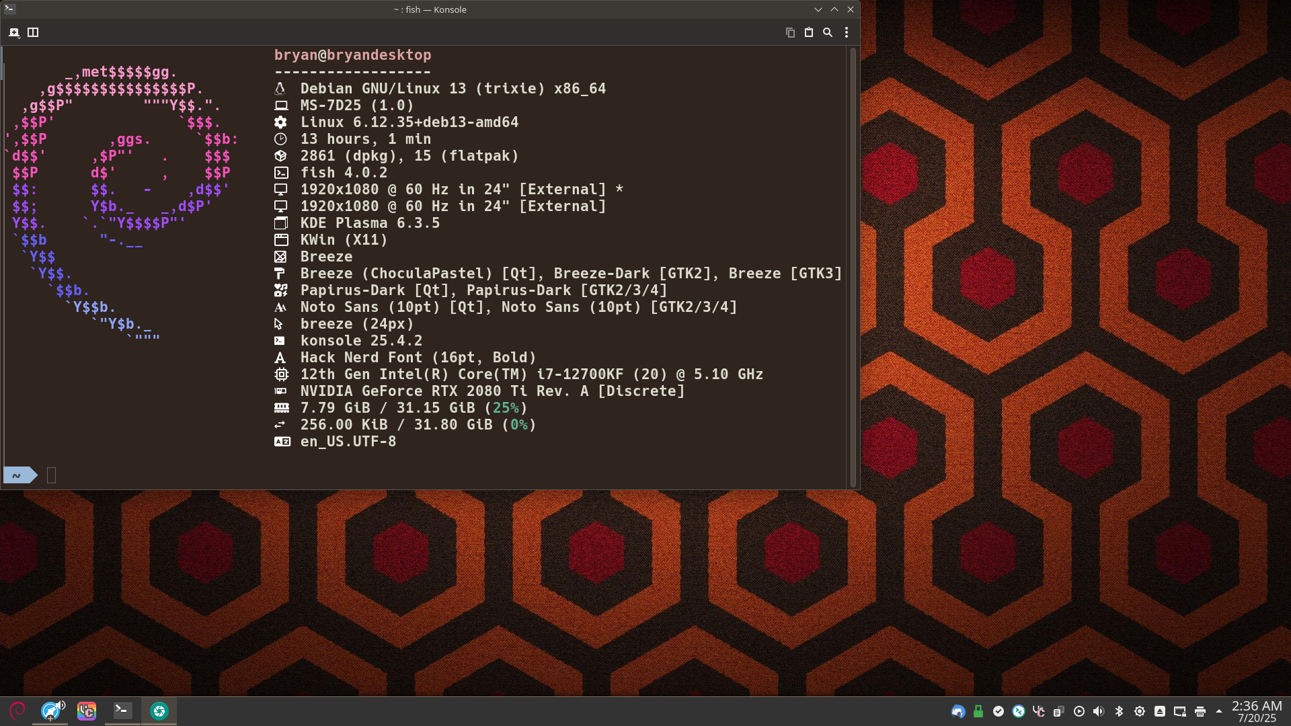Click the green padlock tray icon
The height and width of the screenshot is (726, 1291).
pyautogui.click(x=978, y=711)
